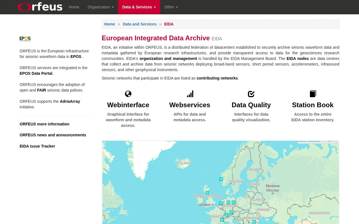Open the contributing networks link

[217, 78]
